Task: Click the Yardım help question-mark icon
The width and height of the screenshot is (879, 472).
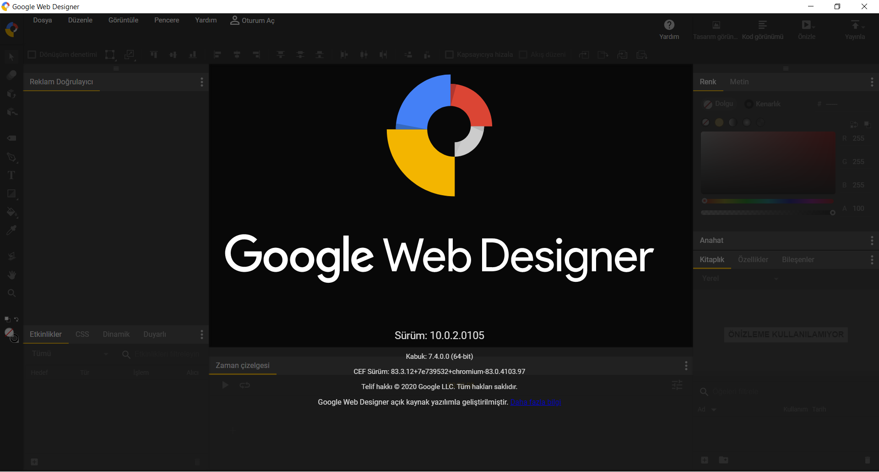Action: 669,25
